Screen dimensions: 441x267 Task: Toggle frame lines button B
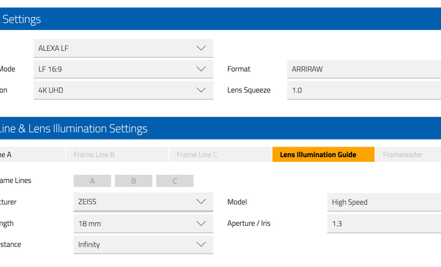(x=134, y=181)
